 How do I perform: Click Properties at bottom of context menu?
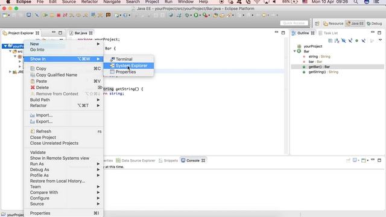point(64,213)
